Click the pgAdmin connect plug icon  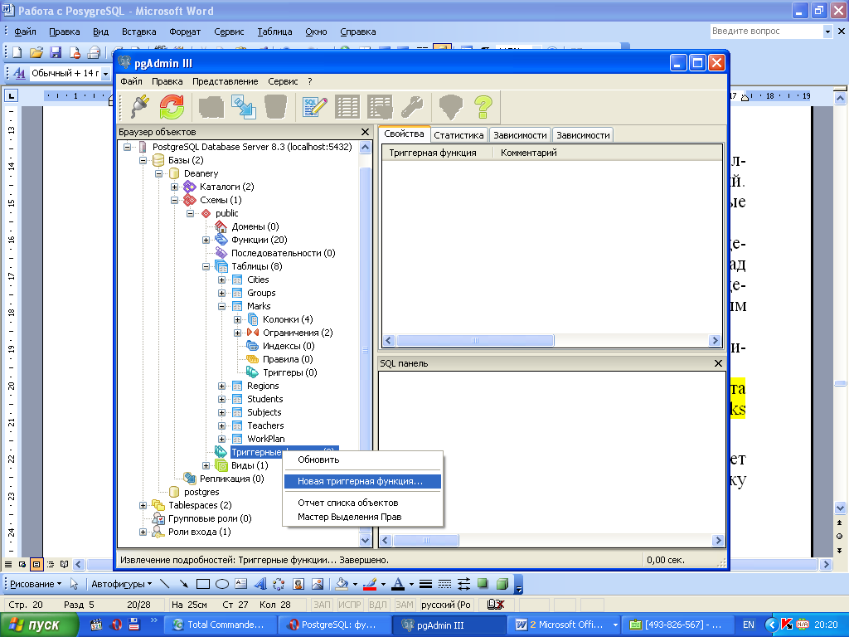(x=140, y=106)
